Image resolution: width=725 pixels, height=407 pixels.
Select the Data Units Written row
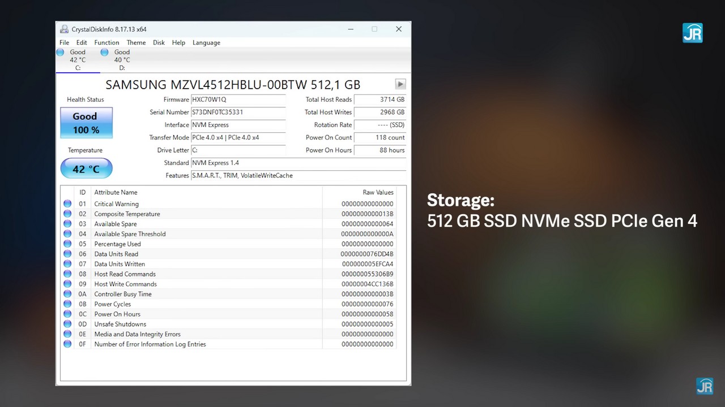227,264
